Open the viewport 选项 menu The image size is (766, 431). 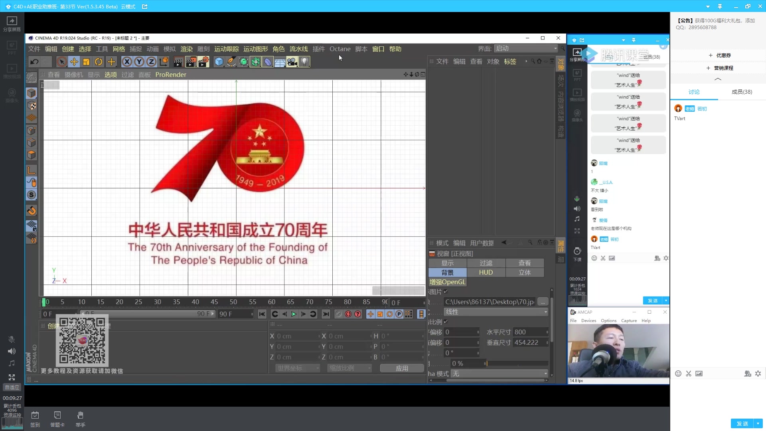point(111,75)
